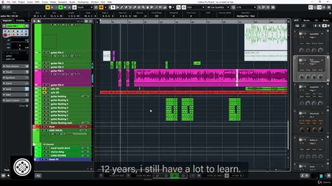This screenshot has width=332, height=186.
Task: Click the info line settings gear
Action: tap(330, 13)
